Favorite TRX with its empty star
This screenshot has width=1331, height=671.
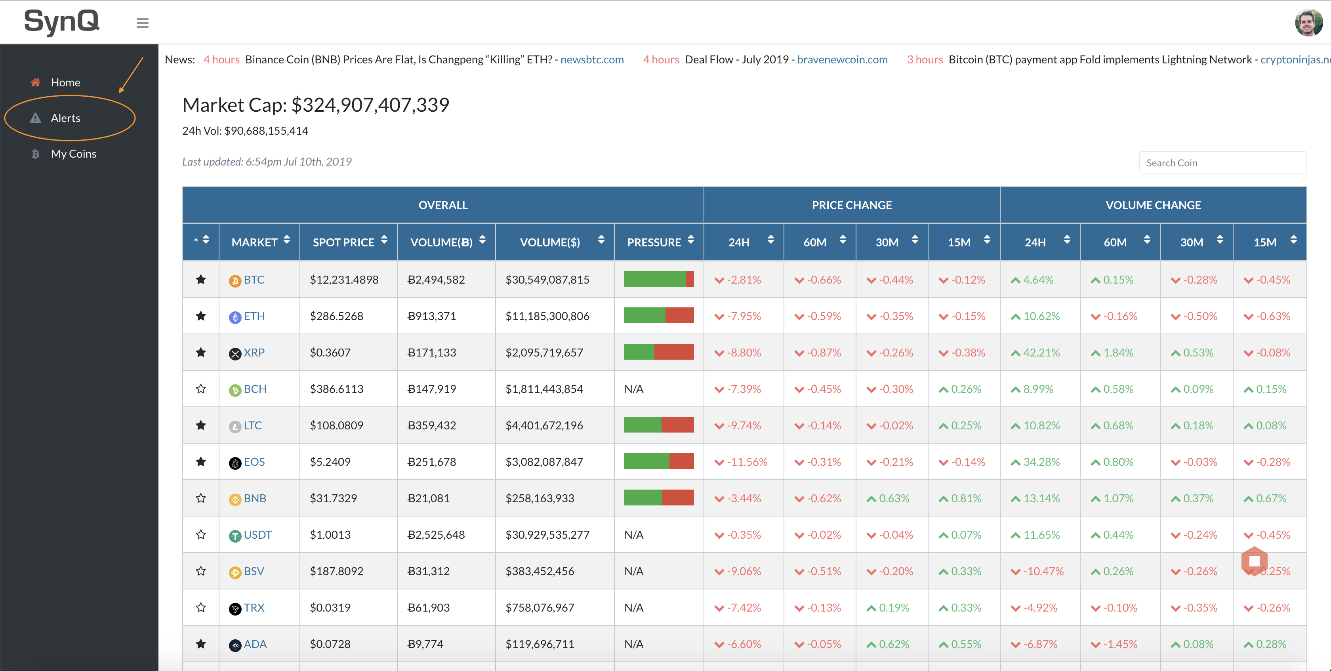click(201, 607)
